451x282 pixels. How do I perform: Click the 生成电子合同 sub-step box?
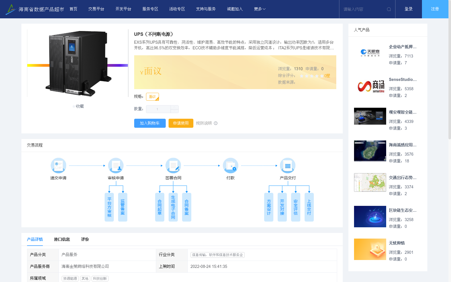point(173,207)
